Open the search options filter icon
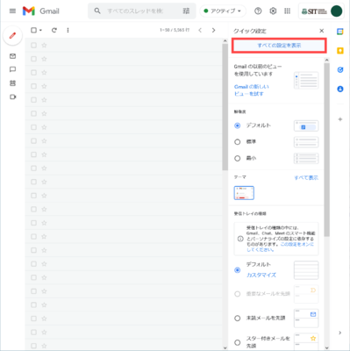Viewport: 350px width, 351px height. point(186,11)
